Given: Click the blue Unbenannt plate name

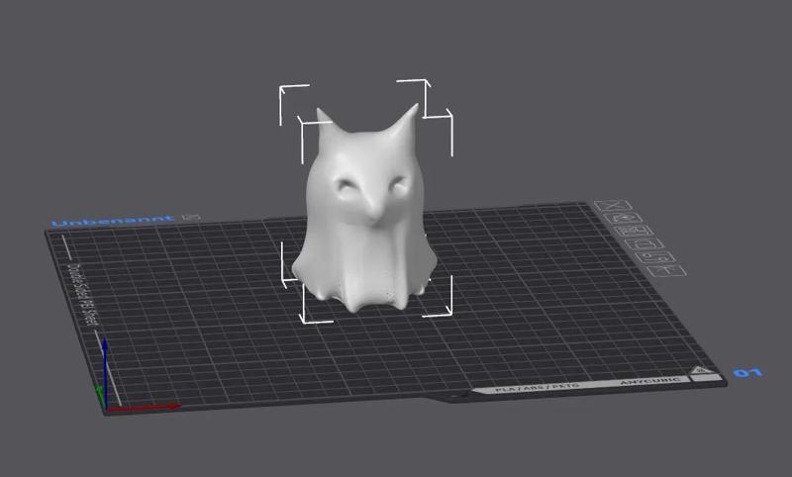Looking at the screenshot, I should [x=113, y=221].
